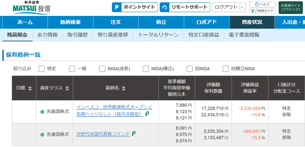The height and width of the screenshot is (147, 305).
Task: Switch to 取引履歴 sub-tab
Action: pyautogui.click(x=78, y=35)
